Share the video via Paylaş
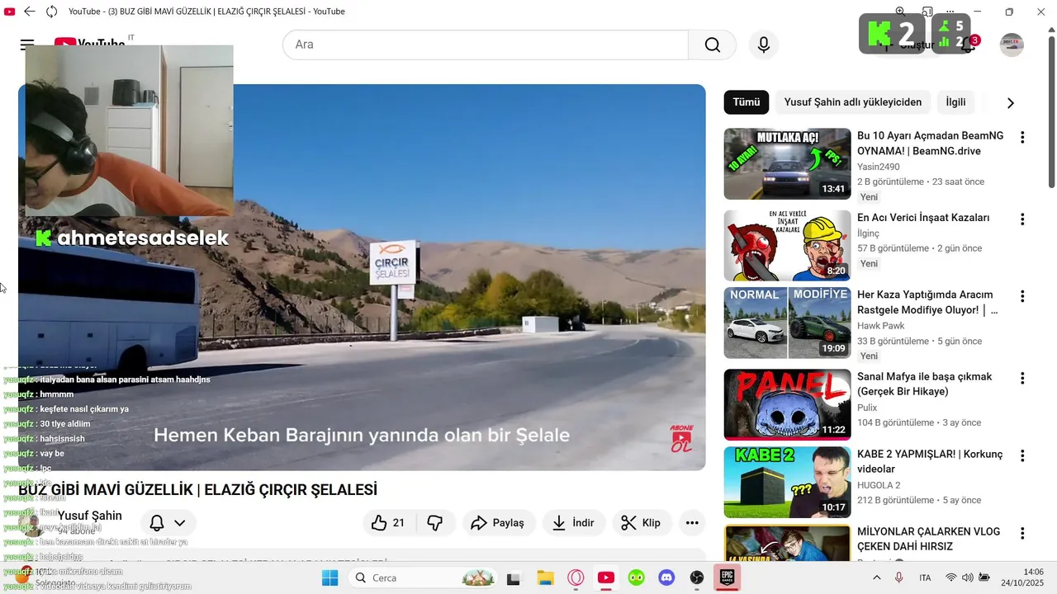 pyautogui.click(x=498, y=522)
